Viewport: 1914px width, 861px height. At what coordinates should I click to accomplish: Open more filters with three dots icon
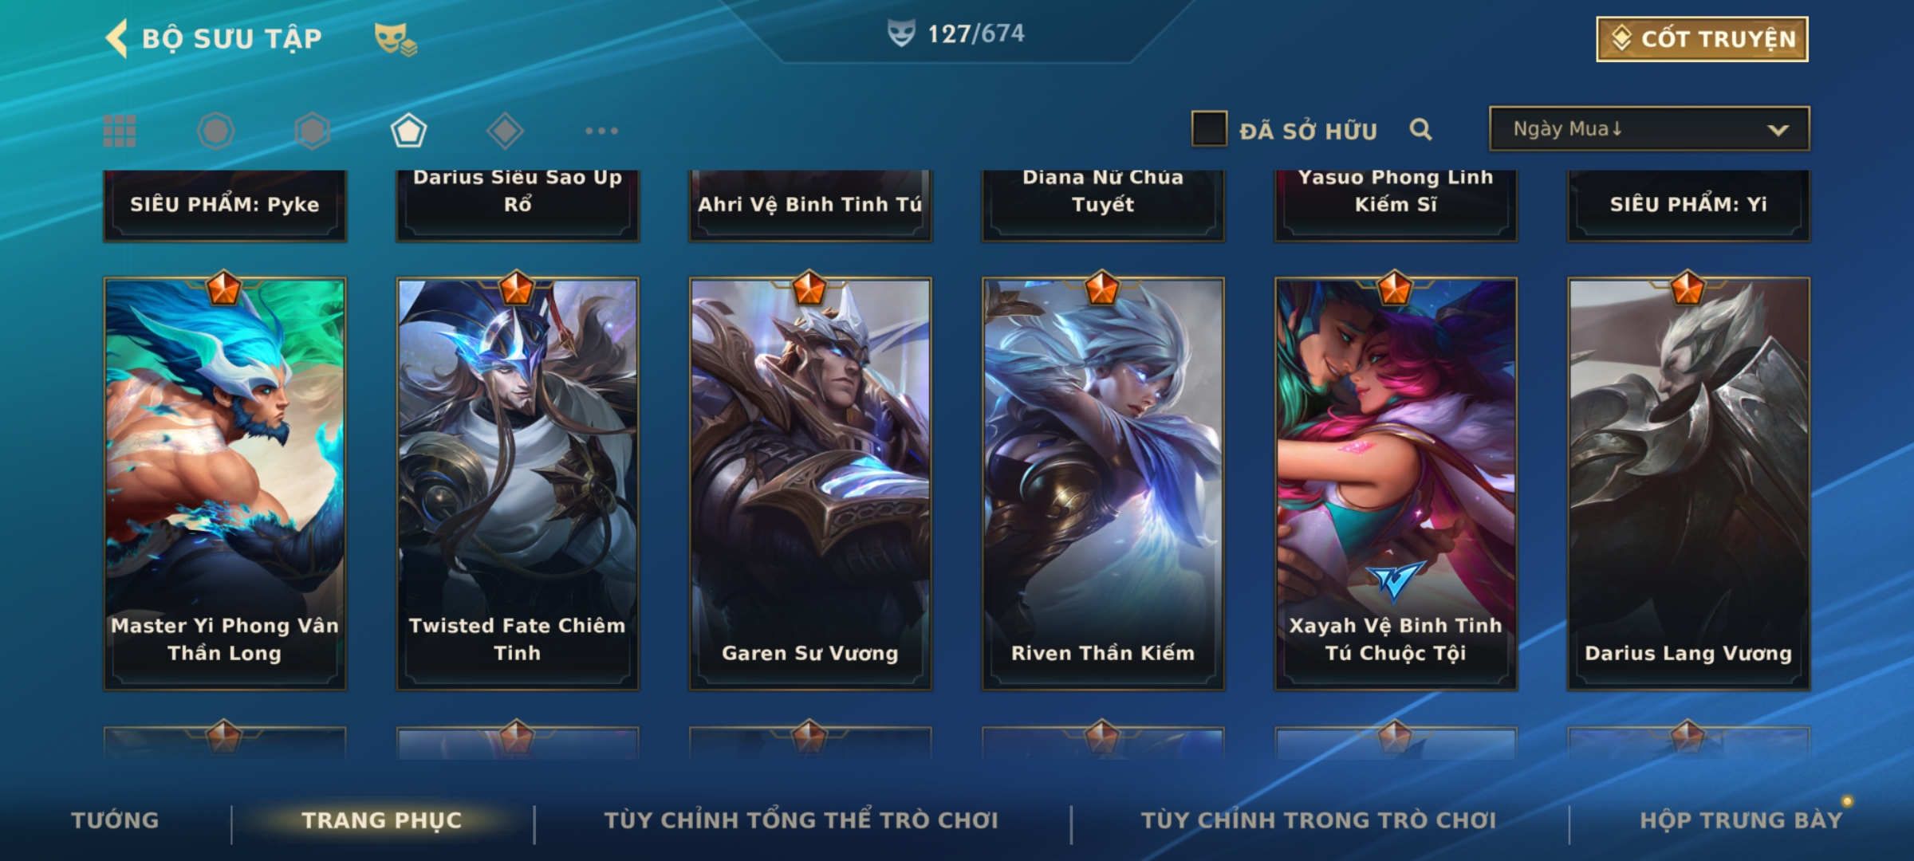[601, 131]
